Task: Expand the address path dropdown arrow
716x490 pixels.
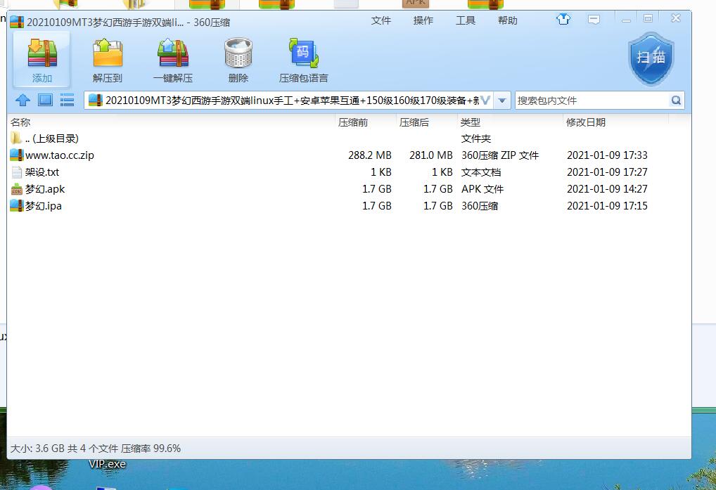Action: click(502, 101)
